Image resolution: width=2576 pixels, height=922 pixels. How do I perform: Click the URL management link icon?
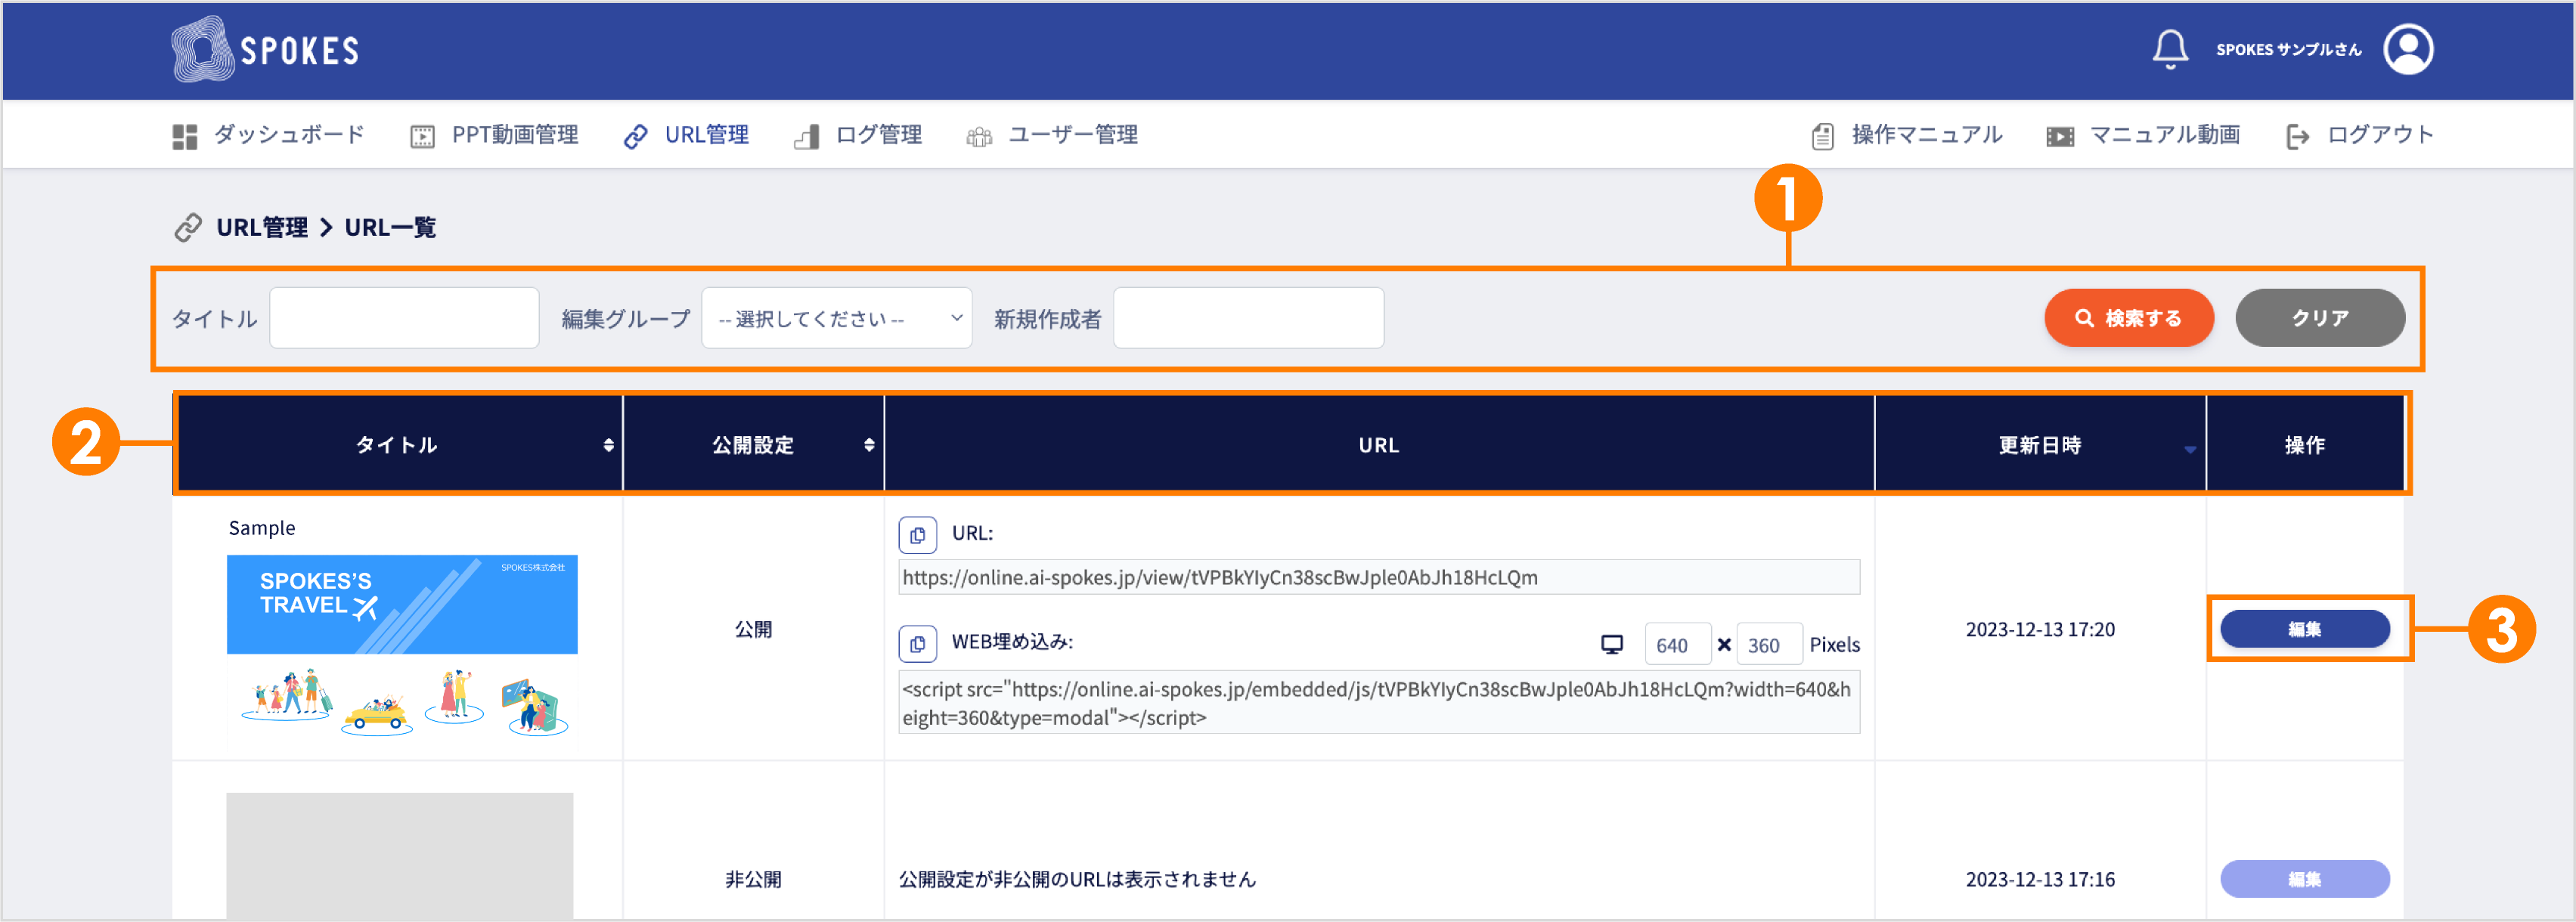coord(636,136)
